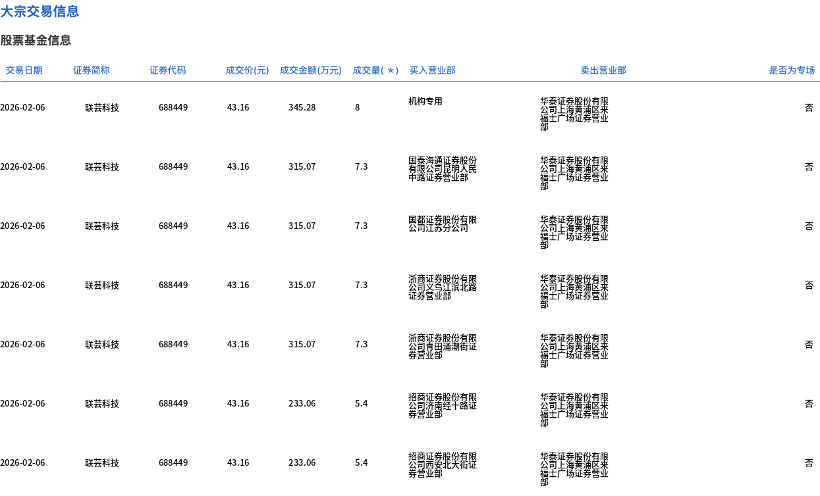Select the 浙商证券 青田涌潮街 buyer cell
Viewport: 820px width, 496px height.
[443, 347]
